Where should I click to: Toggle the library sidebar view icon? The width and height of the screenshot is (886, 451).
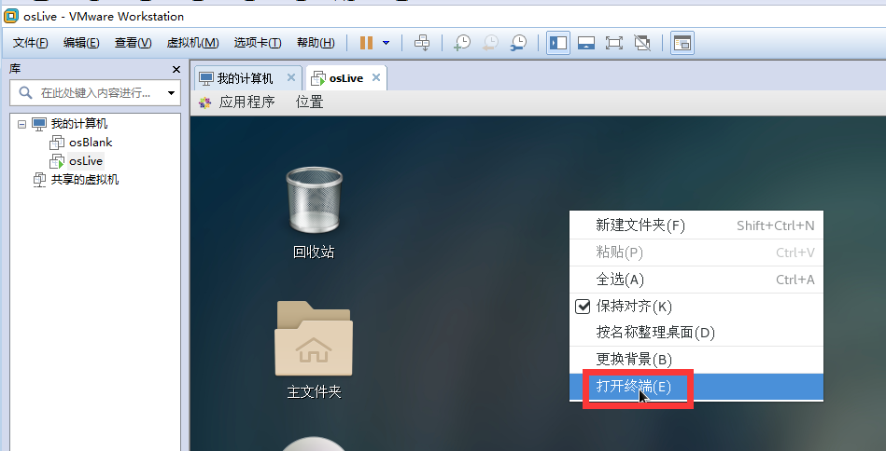[x=558, y=43]
